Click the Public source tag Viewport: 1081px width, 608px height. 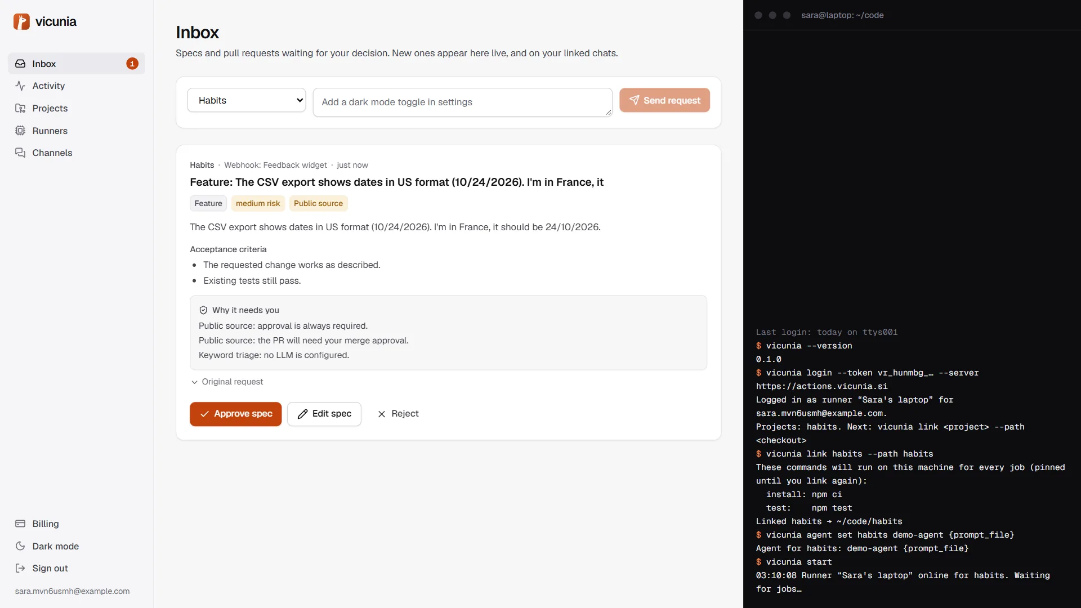coord(318,203)
